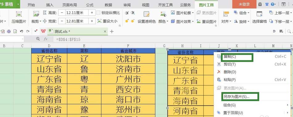The height and width of the screenshot is (117, 293).
Task: Click the decrease contrast icon
Action: pyautogui.click(x=133, y=13)
